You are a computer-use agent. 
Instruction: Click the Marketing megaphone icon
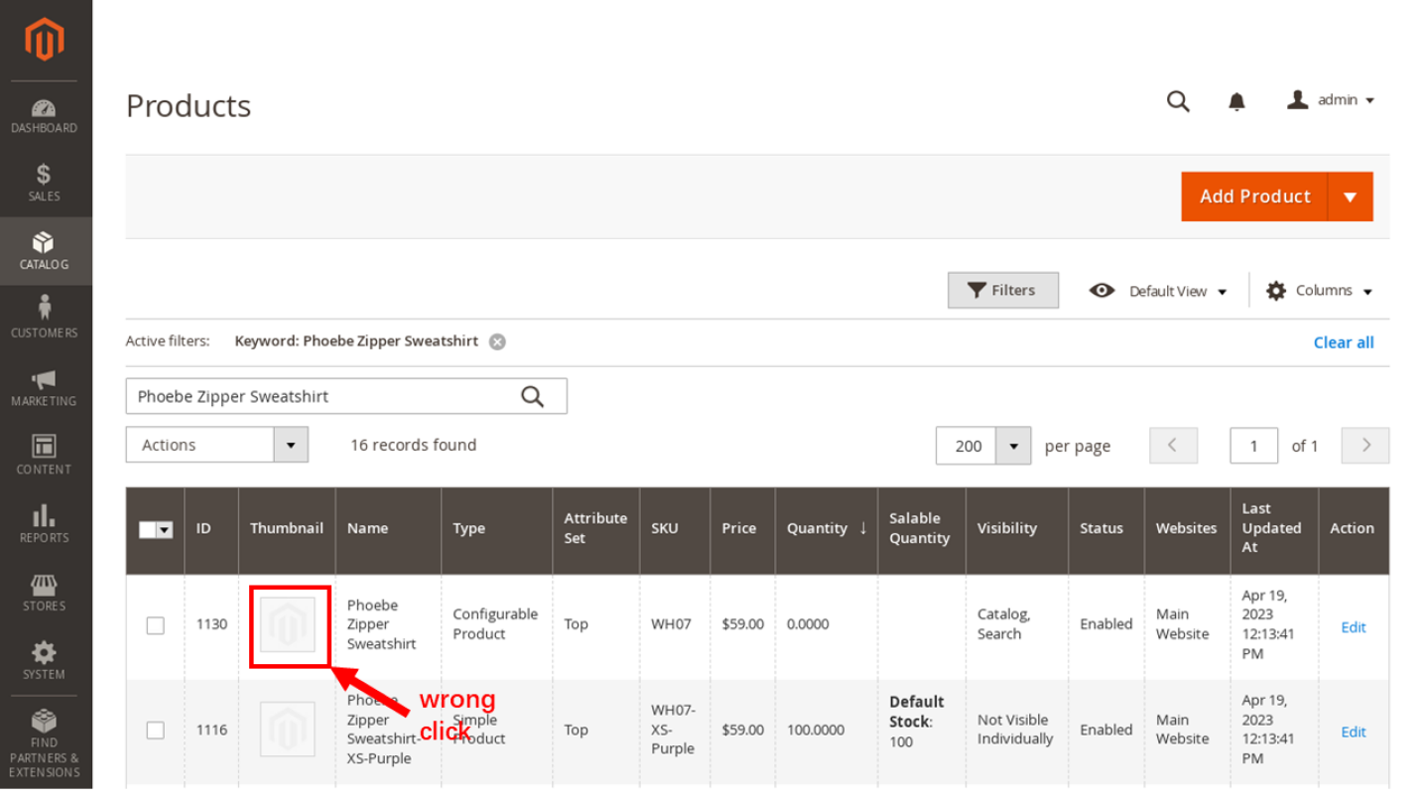coord(44,387)
